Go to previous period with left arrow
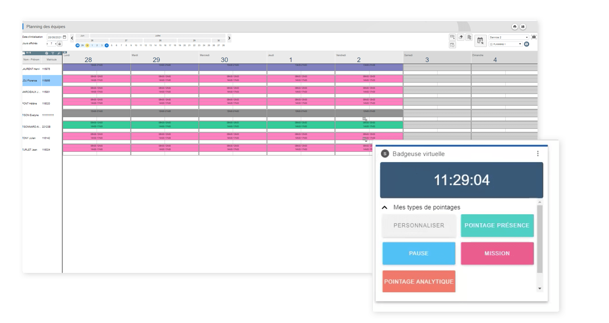 click(72, 38)
